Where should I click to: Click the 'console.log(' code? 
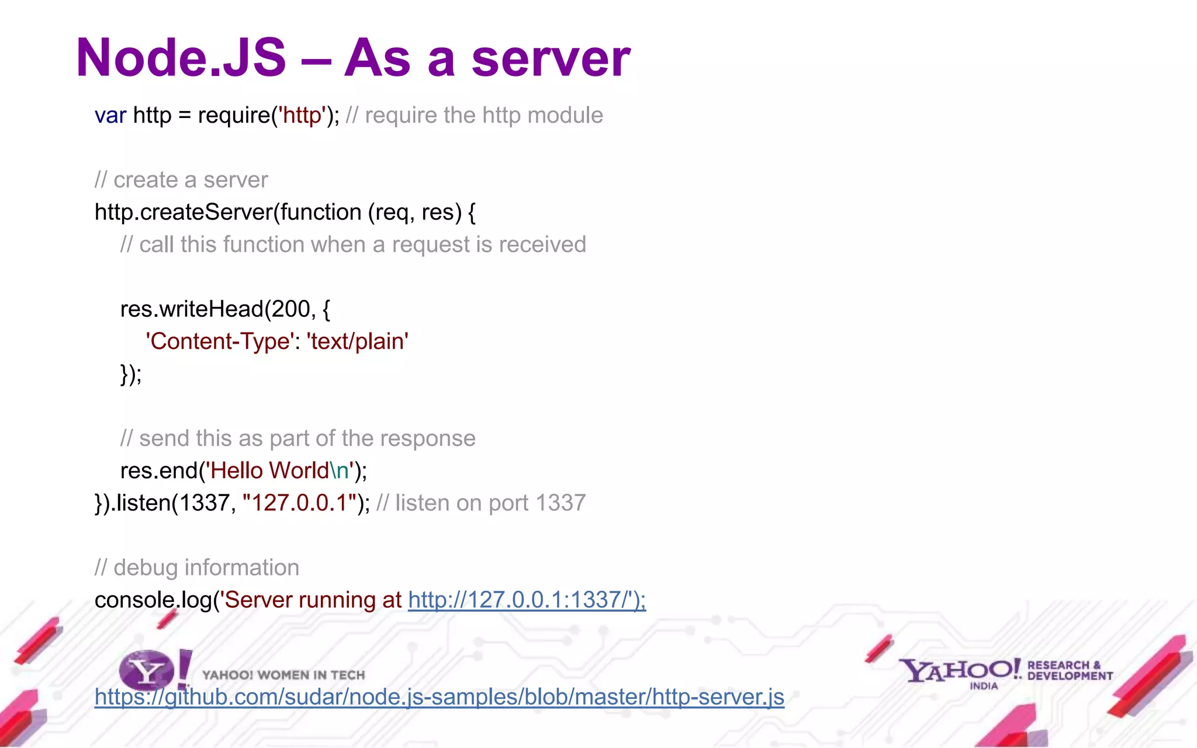click(157, 600)
